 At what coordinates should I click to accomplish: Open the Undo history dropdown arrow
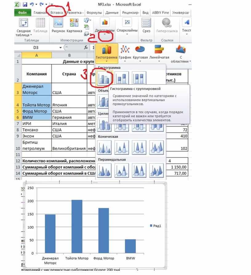tap(36, 4)
